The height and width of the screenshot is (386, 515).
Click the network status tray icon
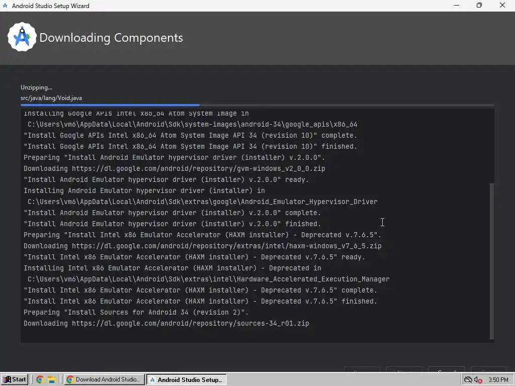468,380
